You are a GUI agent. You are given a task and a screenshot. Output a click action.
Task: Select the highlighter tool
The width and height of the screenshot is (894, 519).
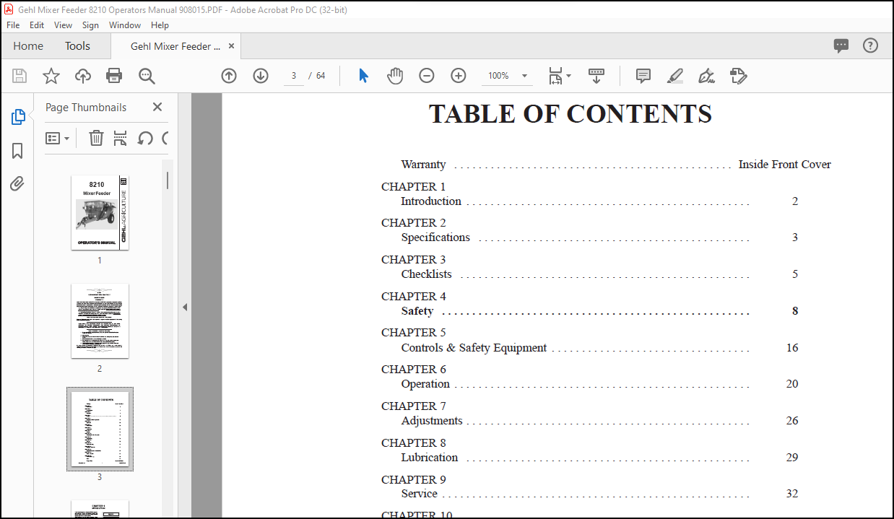tap(675, 76)
